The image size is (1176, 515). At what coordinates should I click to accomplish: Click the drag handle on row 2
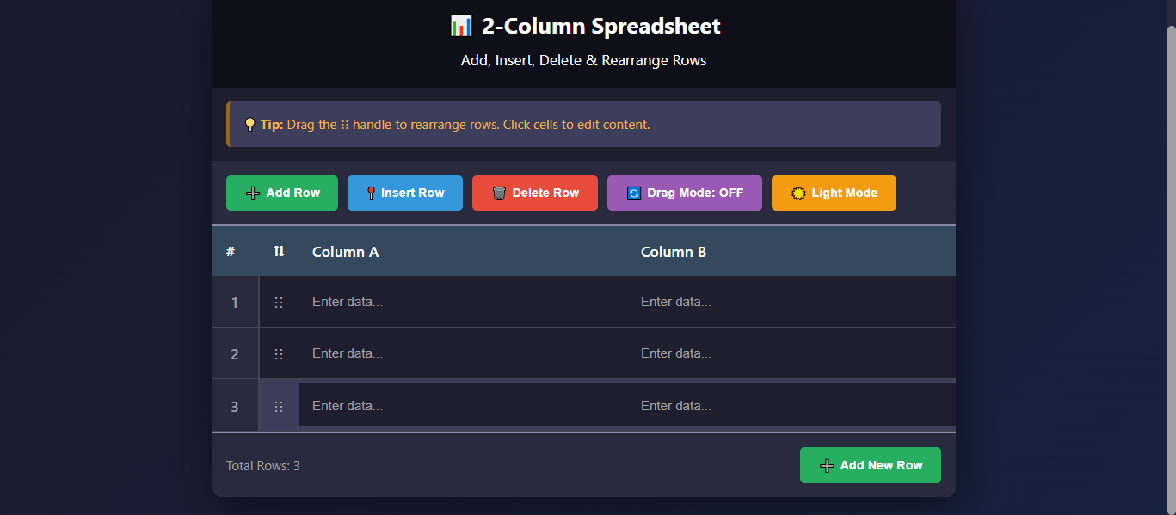click(278, 354)
